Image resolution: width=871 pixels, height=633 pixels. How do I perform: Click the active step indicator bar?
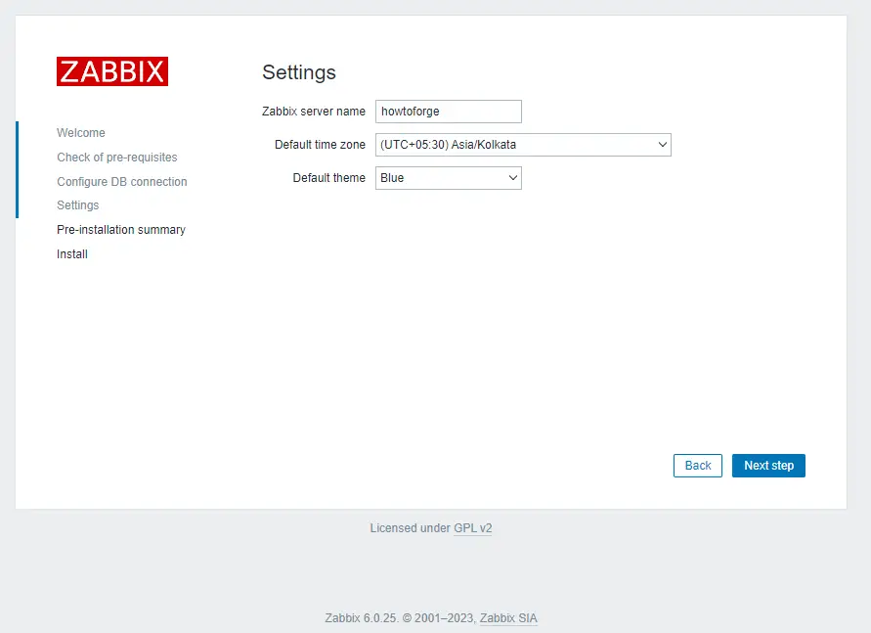tap(17, 169)
